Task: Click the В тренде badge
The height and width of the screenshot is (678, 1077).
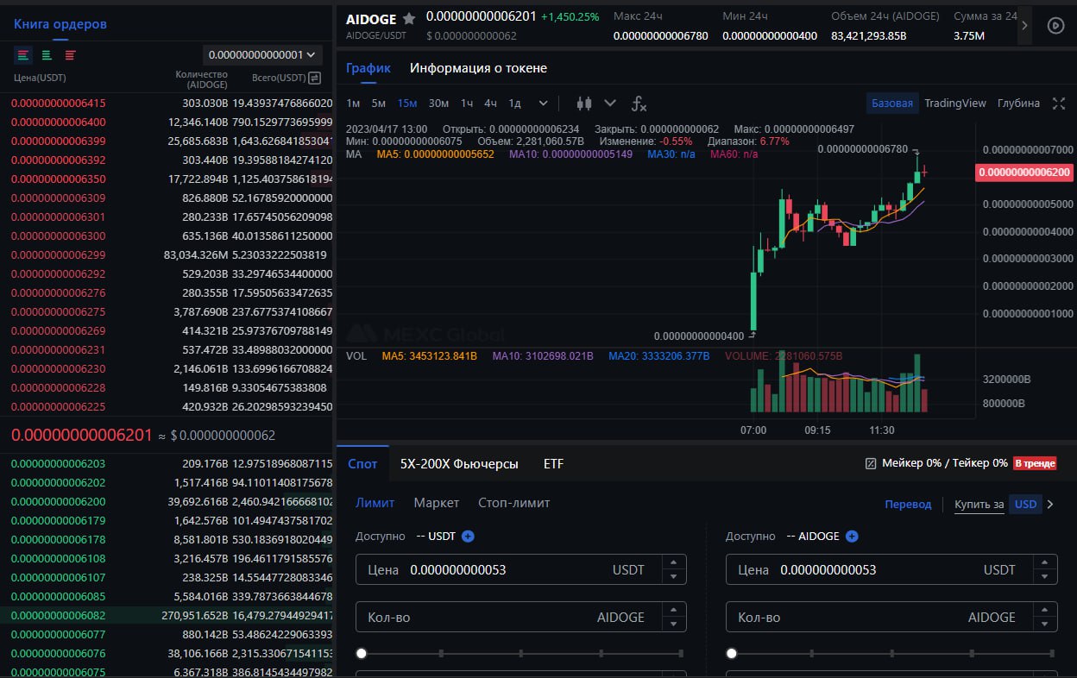Action: 1035,463
